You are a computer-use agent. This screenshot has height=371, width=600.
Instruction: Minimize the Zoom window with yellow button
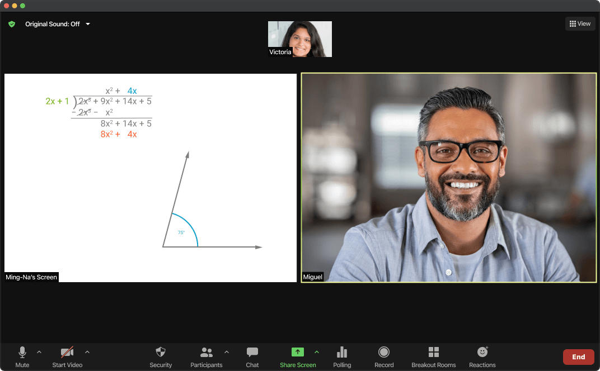tap(15, 6)
